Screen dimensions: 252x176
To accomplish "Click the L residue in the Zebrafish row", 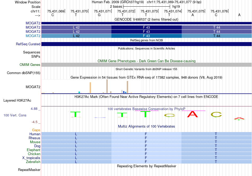I will pos(76,162).
